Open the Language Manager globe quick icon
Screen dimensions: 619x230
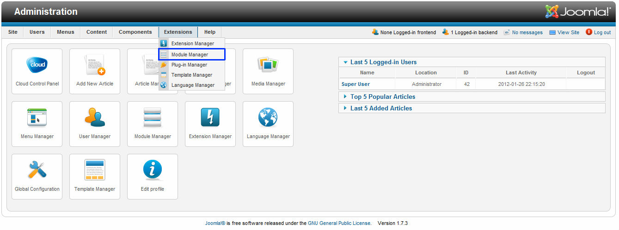268,124
